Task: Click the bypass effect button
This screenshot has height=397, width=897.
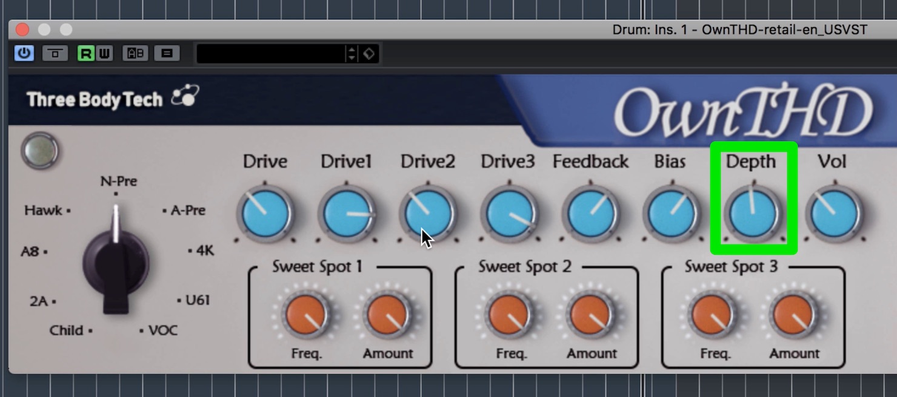Action: (55, 53)
